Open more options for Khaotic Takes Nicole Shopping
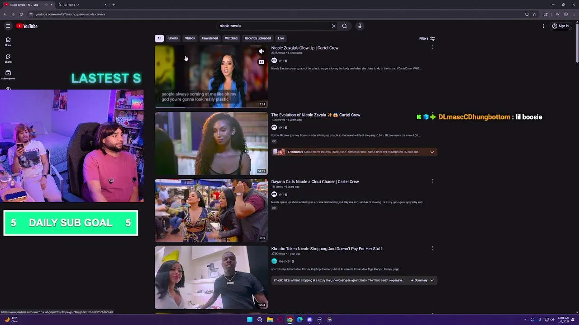579x325 pixels. pyautogui.click(x=433, y=248)
